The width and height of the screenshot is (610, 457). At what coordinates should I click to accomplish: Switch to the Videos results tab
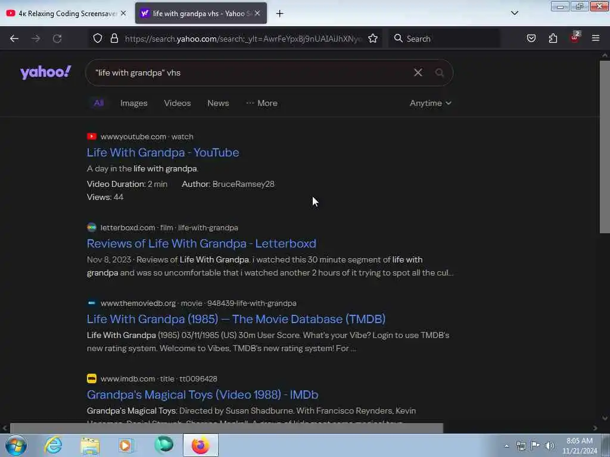click(178, 103)
